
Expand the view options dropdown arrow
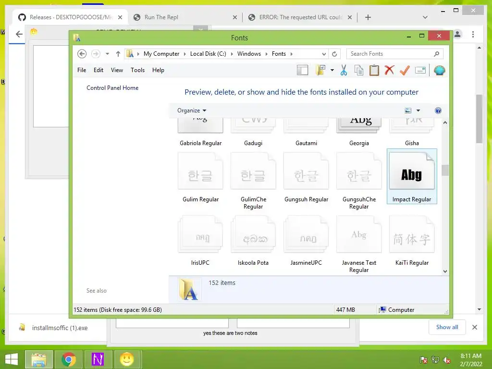pos(418,111)
